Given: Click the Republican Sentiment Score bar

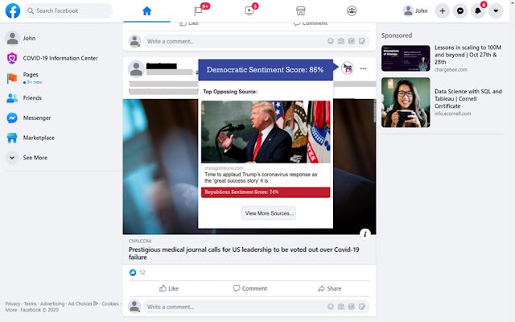Looking at the screenshot, I should (266, 192).
